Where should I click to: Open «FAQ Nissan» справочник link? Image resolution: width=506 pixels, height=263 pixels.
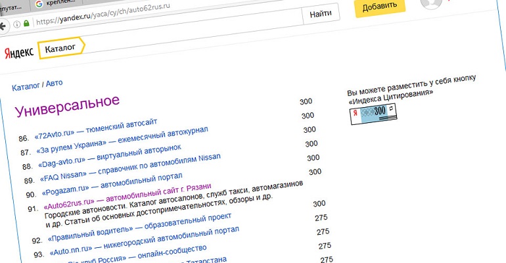130,168
